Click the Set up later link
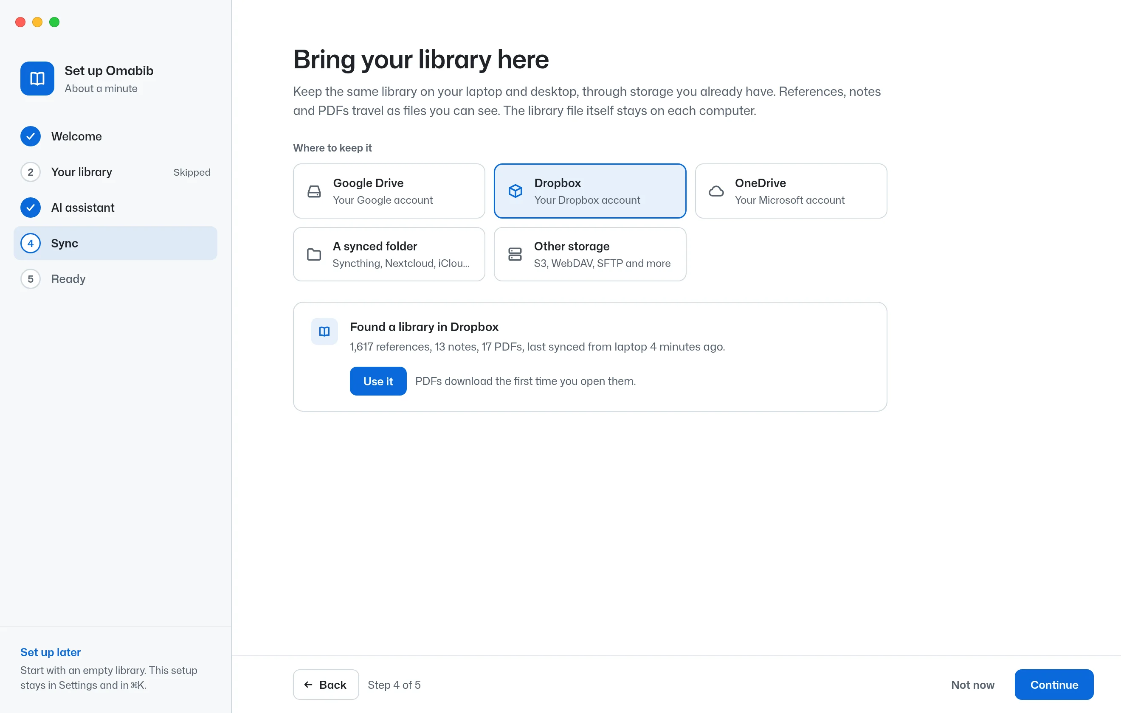The height and width of the screenshot is (713, 1121). tap(51, 652)
